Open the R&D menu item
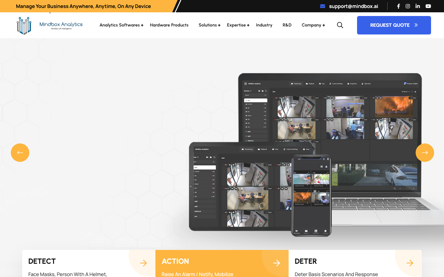444x277 pixels. click(287, 25)
